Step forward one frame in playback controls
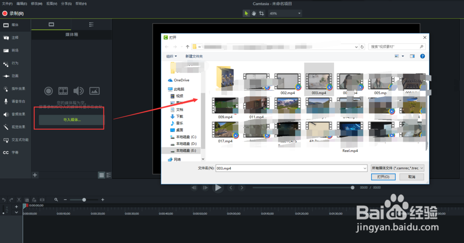This screenshot has width=464, height=243. 205,188
